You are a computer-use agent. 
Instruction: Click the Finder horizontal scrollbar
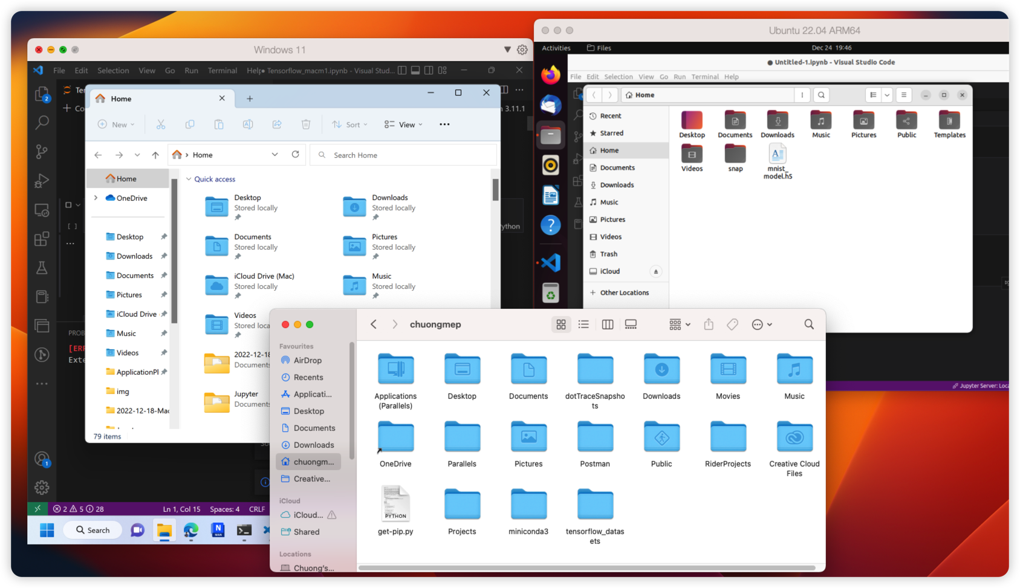point(586,567)
